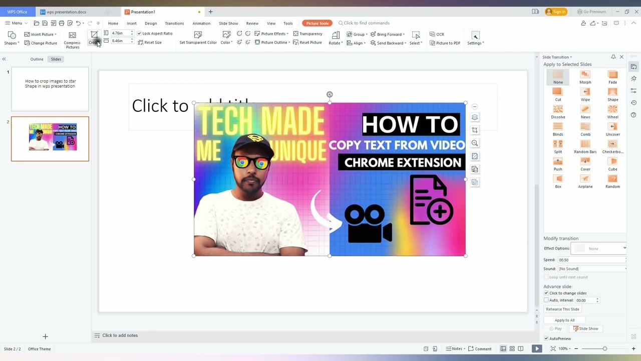Open Picture Outline dropdown
641x361 pixels.
(x=273, y=43)
